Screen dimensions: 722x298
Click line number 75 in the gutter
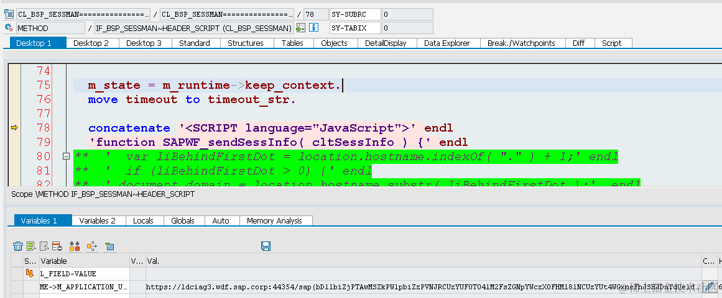44,85
